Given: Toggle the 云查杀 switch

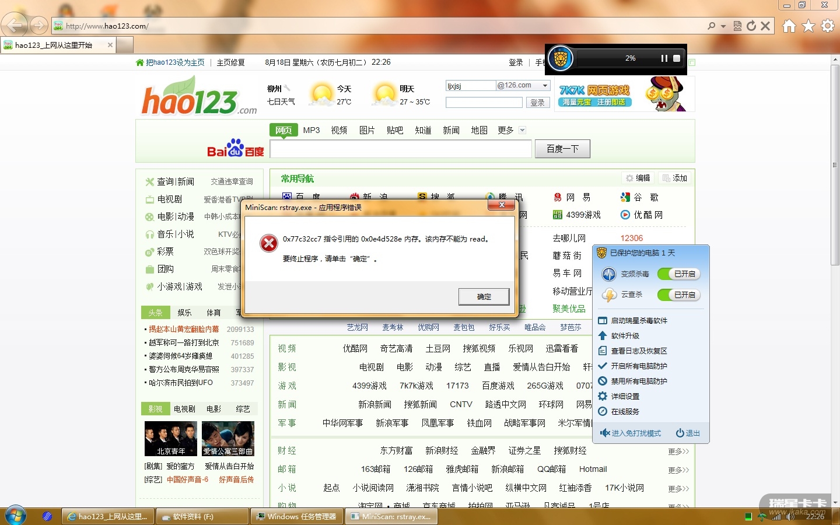Looking at the screenshot, I should point(678,295).
